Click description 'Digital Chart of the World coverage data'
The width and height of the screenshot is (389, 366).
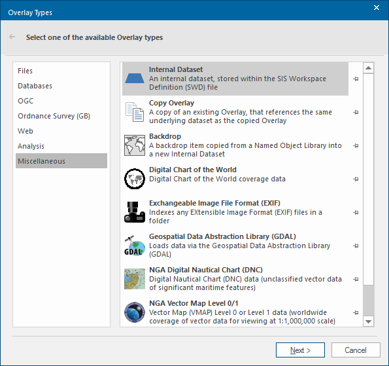tap(217, 179)
